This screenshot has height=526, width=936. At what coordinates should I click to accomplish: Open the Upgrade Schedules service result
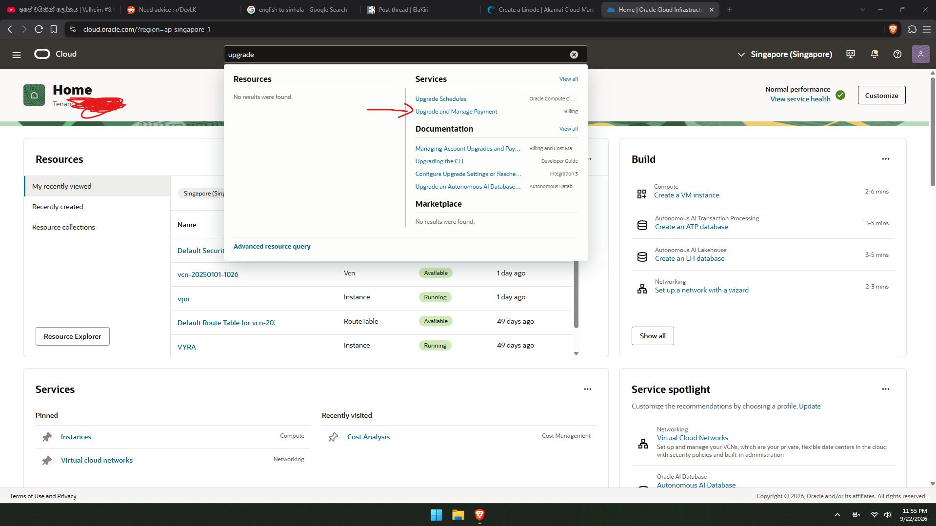tap(441, 99)
